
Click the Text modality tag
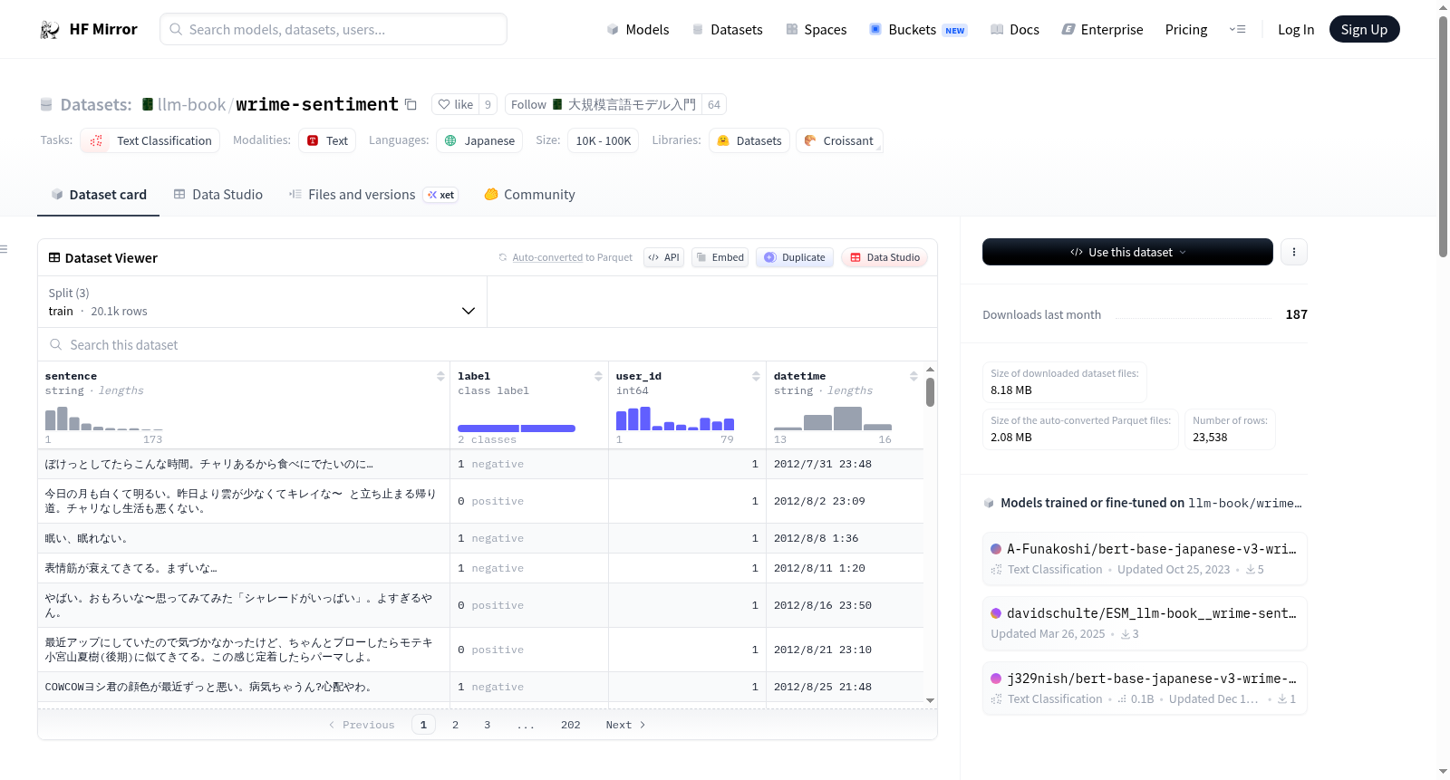click(327, 140)
